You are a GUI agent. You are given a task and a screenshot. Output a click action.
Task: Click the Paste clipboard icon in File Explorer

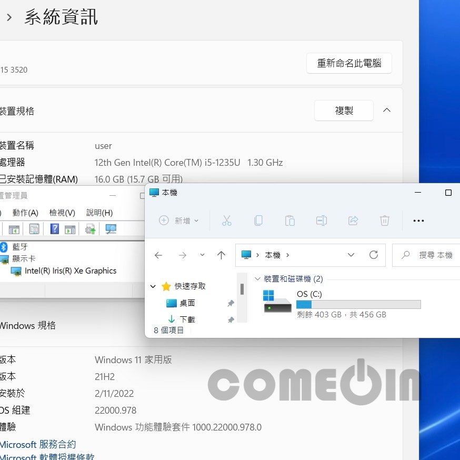click(x=290, y=221)
